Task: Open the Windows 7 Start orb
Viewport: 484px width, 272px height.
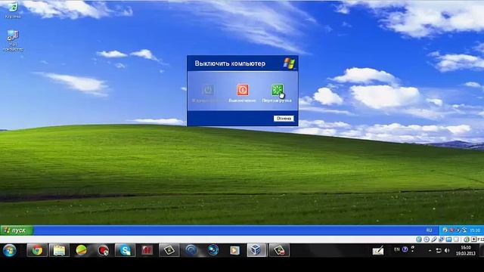Action: 10,250
